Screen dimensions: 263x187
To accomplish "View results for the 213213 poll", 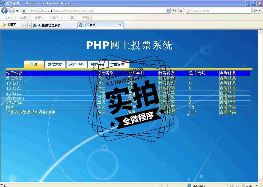I will click(228, 93).
